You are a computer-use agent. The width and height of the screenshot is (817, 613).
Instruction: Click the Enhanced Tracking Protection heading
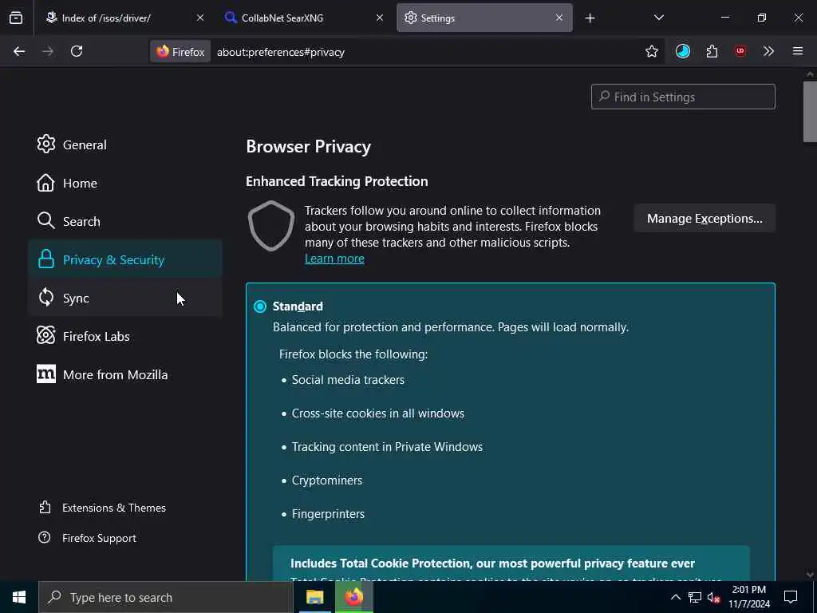coord(337,181)
